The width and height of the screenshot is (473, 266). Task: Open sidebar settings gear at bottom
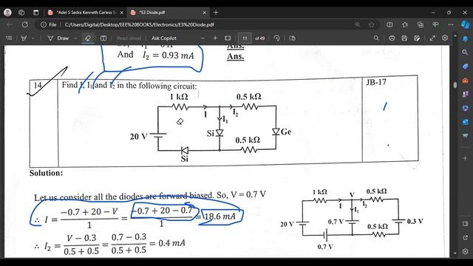point(465,251)
